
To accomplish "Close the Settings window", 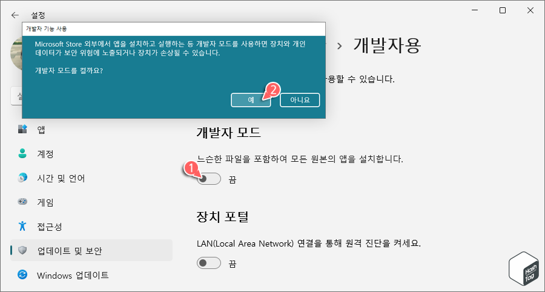I will (530, 10).
